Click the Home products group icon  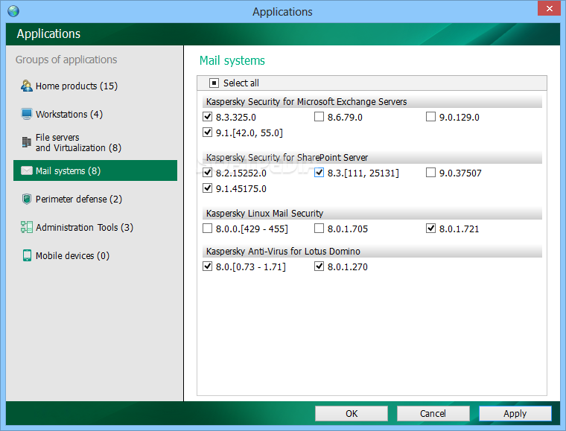[x=27, y=86]
